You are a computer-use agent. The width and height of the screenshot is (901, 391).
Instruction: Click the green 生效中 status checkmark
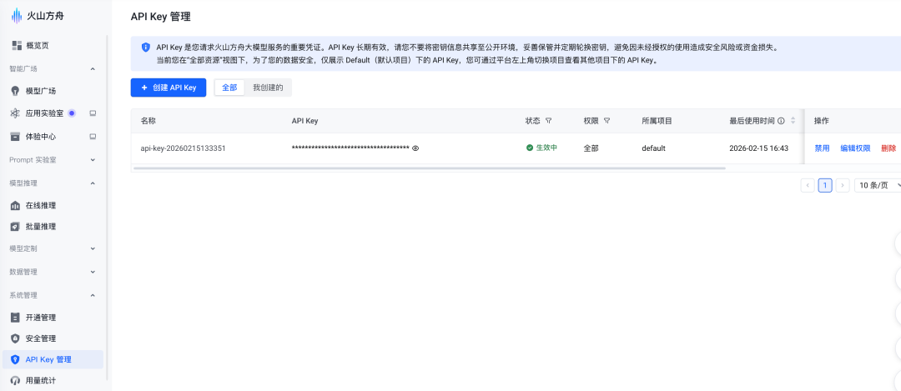530,148
